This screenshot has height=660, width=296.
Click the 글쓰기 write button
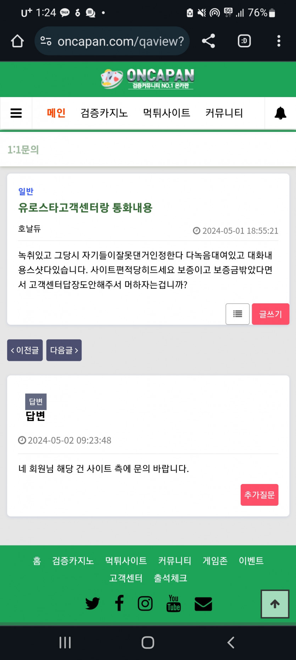270,314
